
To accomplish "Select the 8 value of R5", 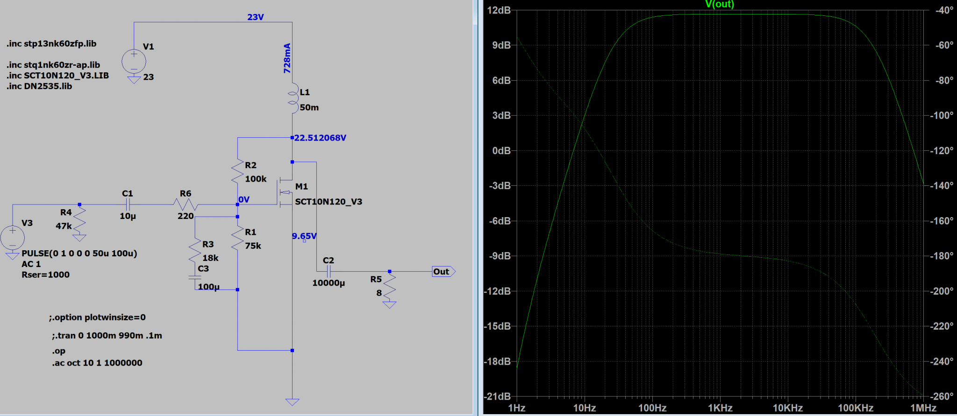I will pyautogui.click(x=379, y=293).
